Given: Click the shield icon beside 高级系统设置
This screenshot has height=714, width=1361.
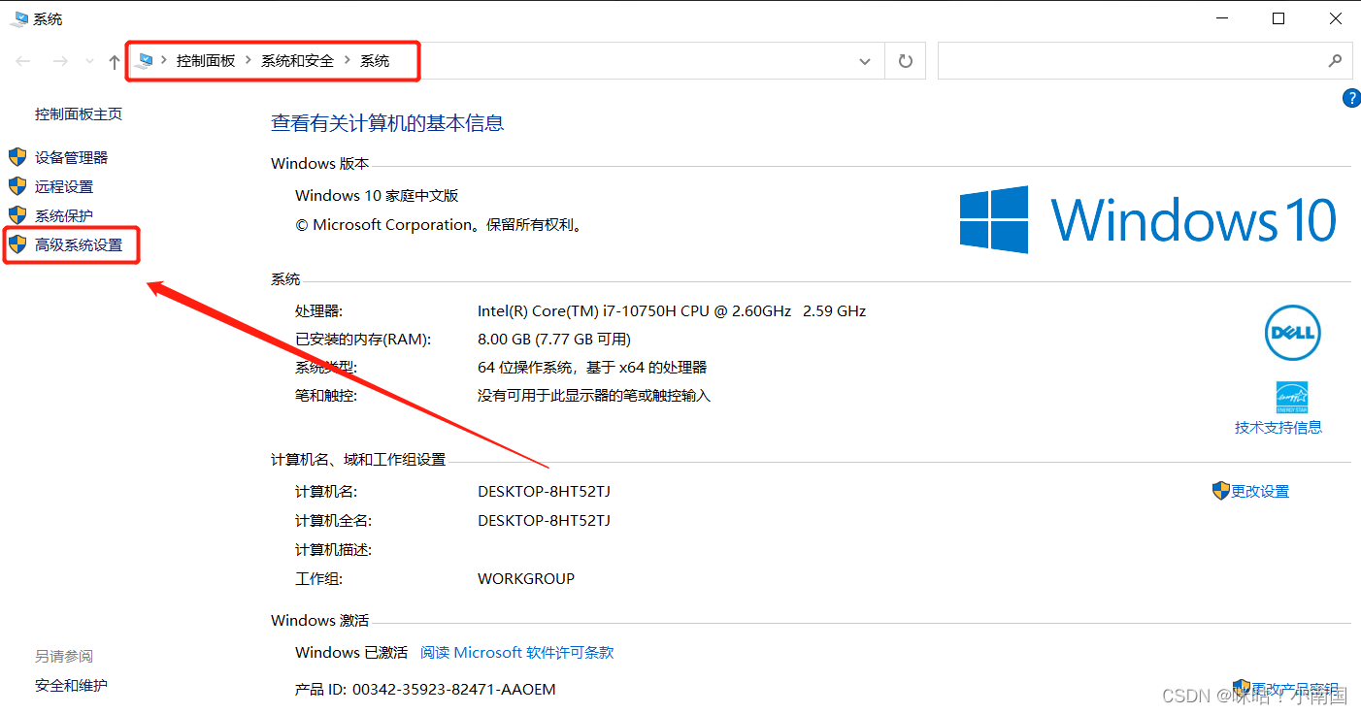Looking at the screenshot, I should coord(17,243).
